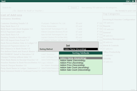This screenshot has height=91, width=137.
Task: Click '132 add-ons' under Reports
Action: point(108,29)
